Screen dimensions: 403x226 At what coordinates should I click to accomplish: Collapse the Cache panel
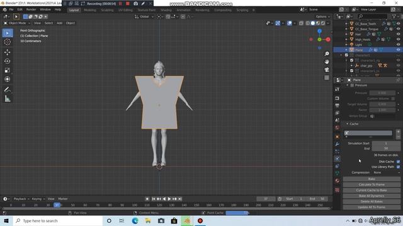click(x=347, y=124)
